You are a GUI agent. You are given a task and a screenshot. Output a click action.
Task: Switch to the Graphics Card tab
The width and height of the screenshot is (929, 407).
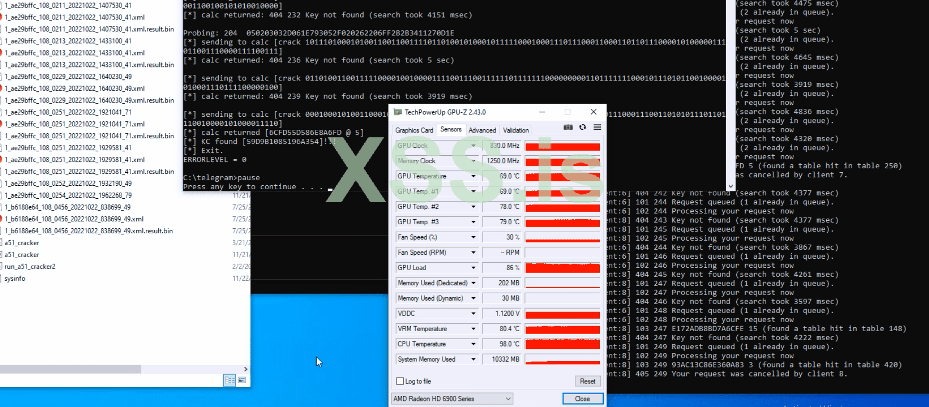pos(414,130)
